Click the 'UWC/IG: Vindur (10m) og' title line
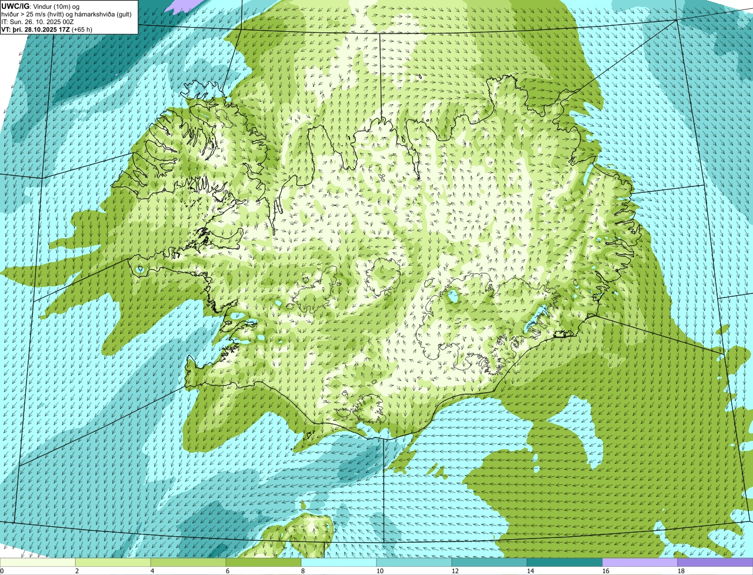This screenshot has height=575, width=753. [x=40, y=6]
